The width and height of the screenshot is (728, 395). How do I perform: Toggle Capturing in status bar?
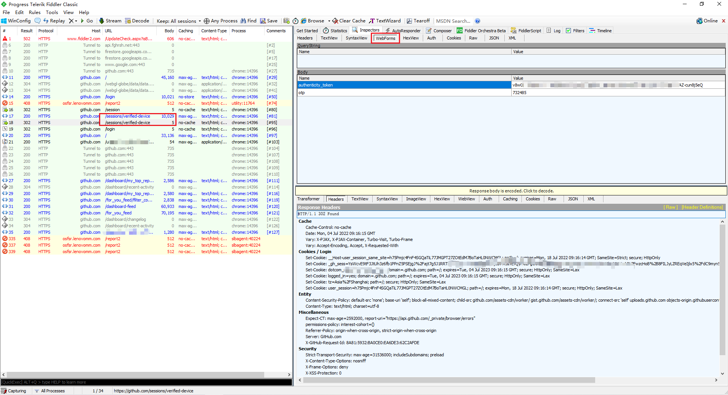(x=14, y=391)
